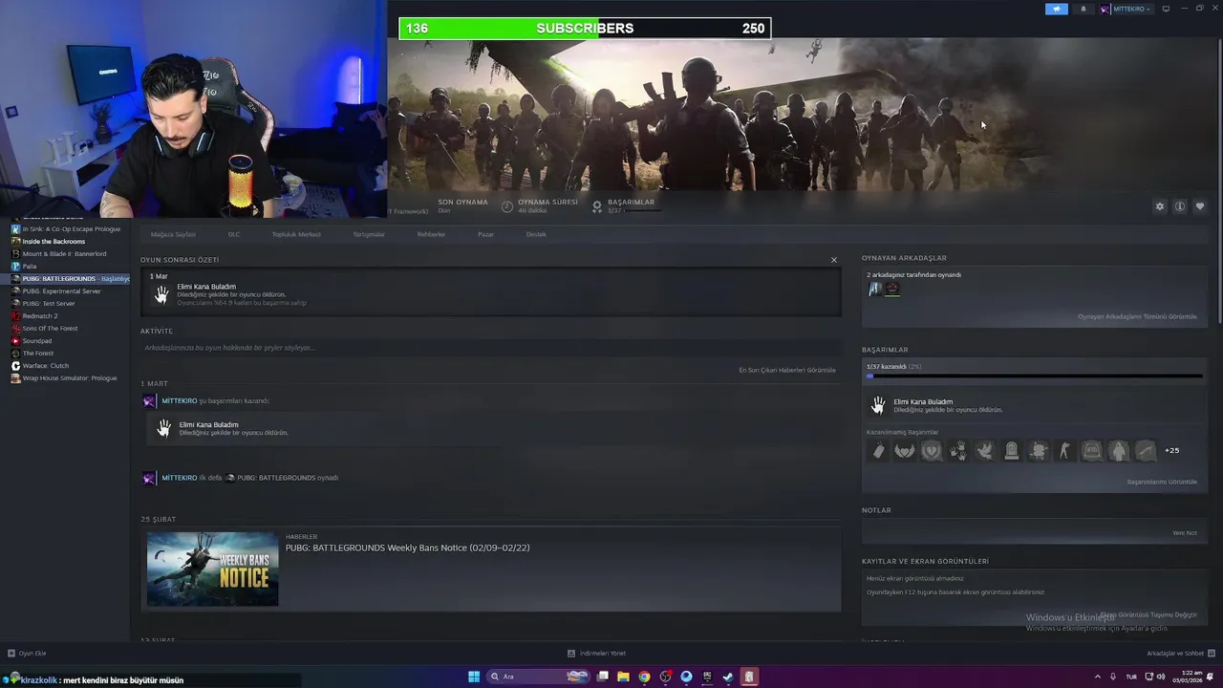The image size is (1223, 688).
Task: Open PUBG Weekly Bans Notice news title
Action: (x=407, y=548)
